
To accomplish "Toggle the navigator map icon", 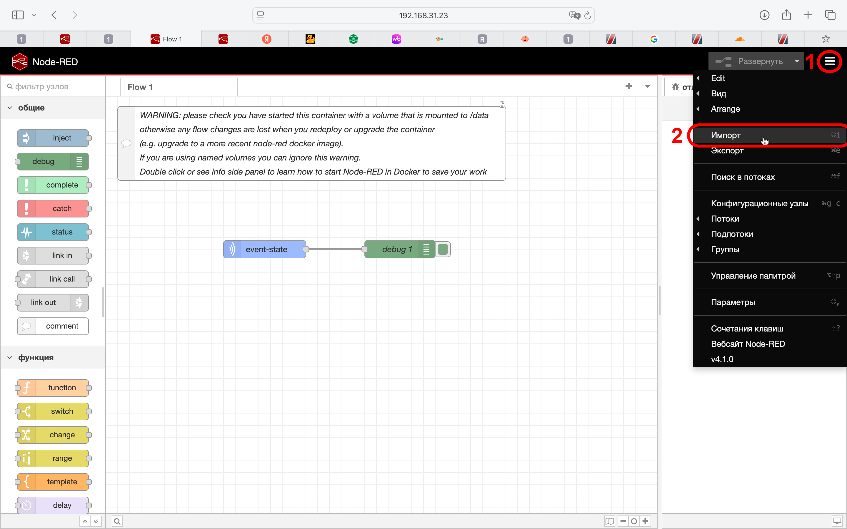I will click(x=609, y=521).
